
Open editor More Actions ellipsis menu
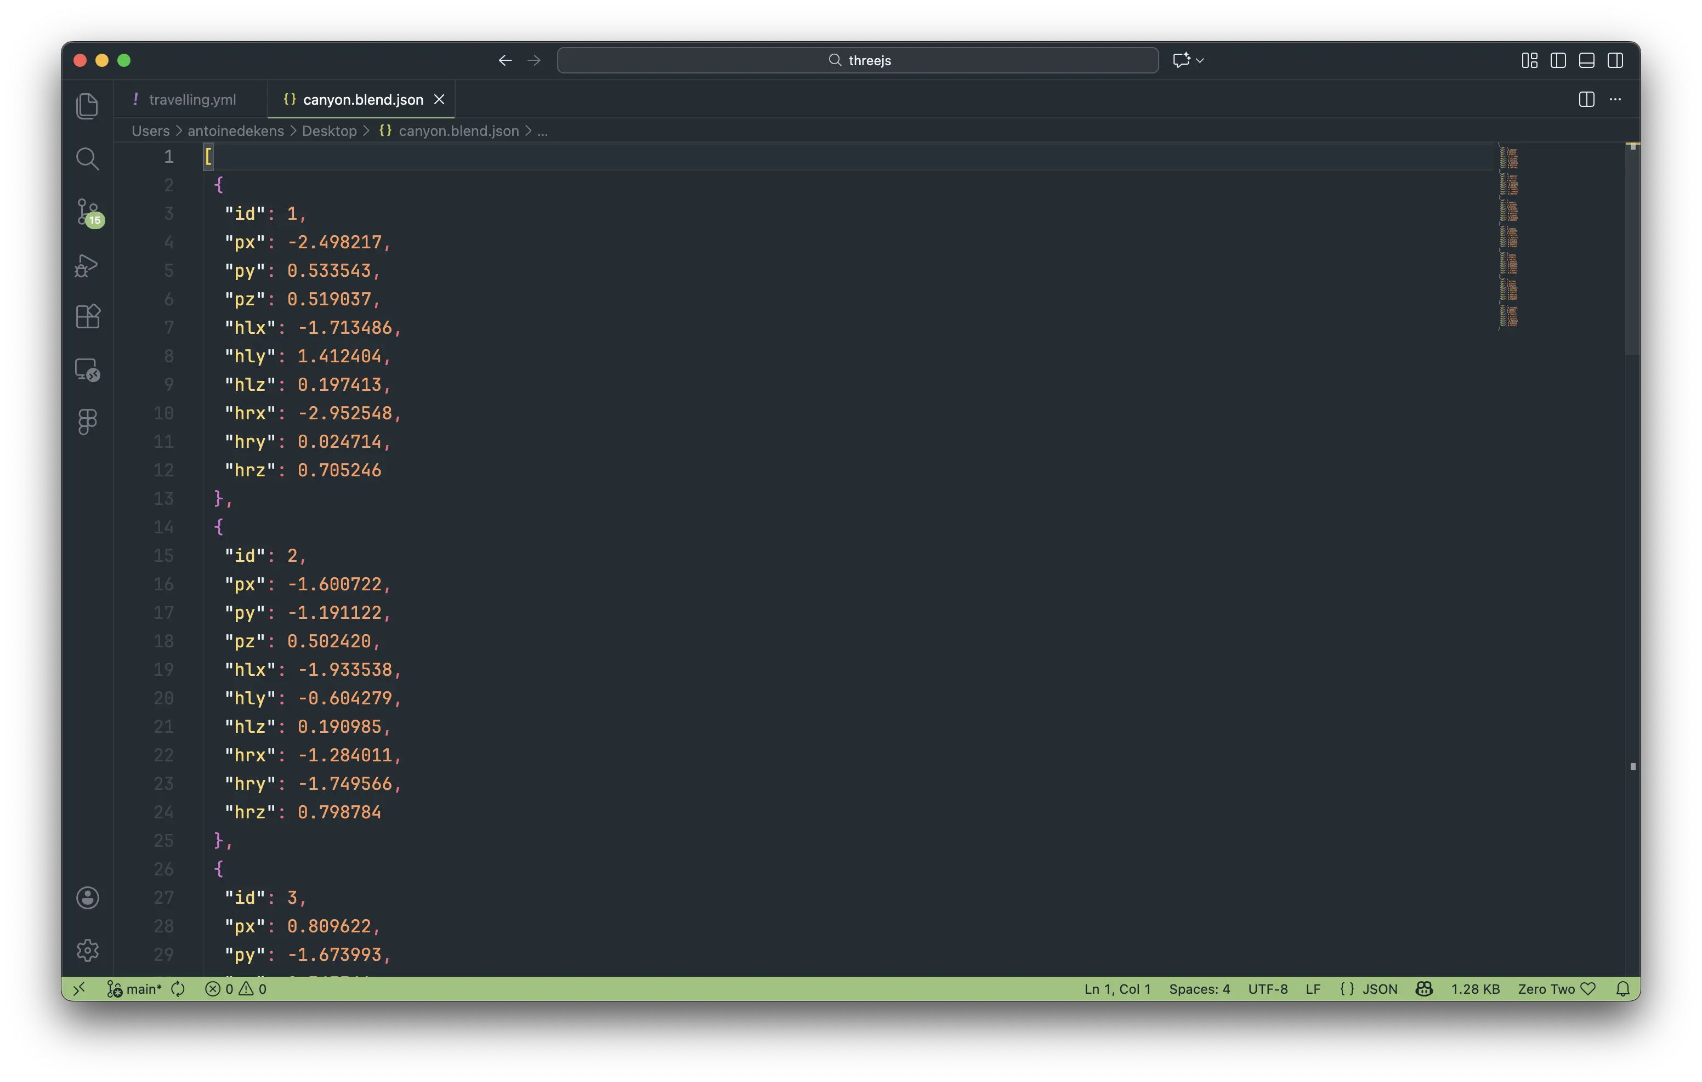(x=1615, y=100)
